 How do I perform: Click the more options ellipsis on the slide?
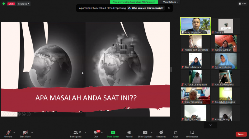pyautogui.click(x=29, y=114)
